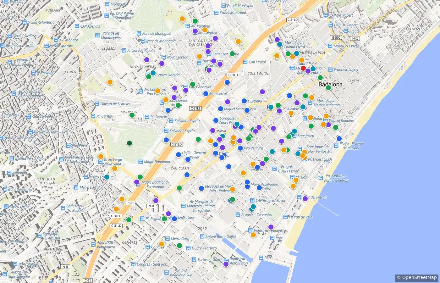Click the Estació Rodalies stop icon
The image size is (440, 283).
325,120
